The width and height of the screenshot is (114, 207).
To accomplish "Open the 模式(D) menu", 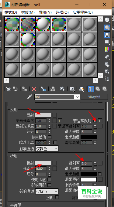I will (11, 12).
